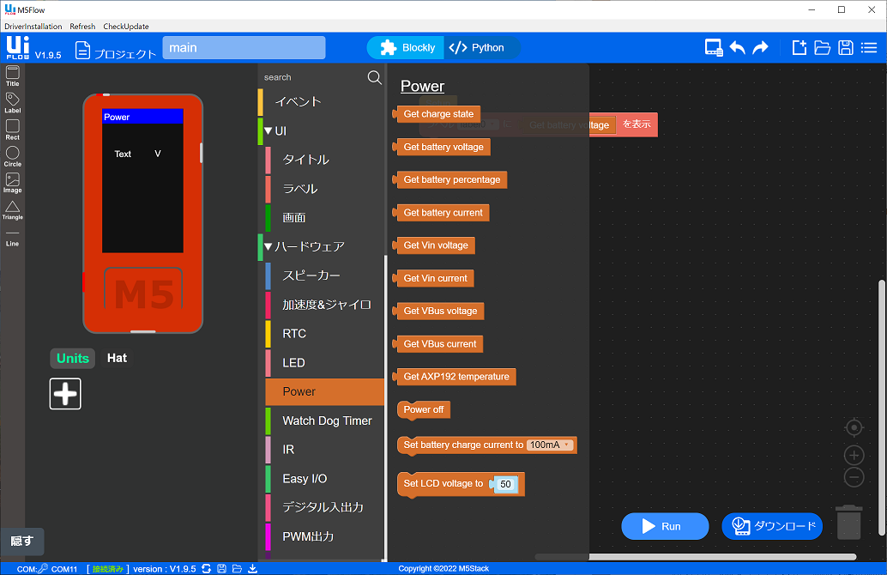
Task: Click the UiFlow logo
Action: coord(17,47)
